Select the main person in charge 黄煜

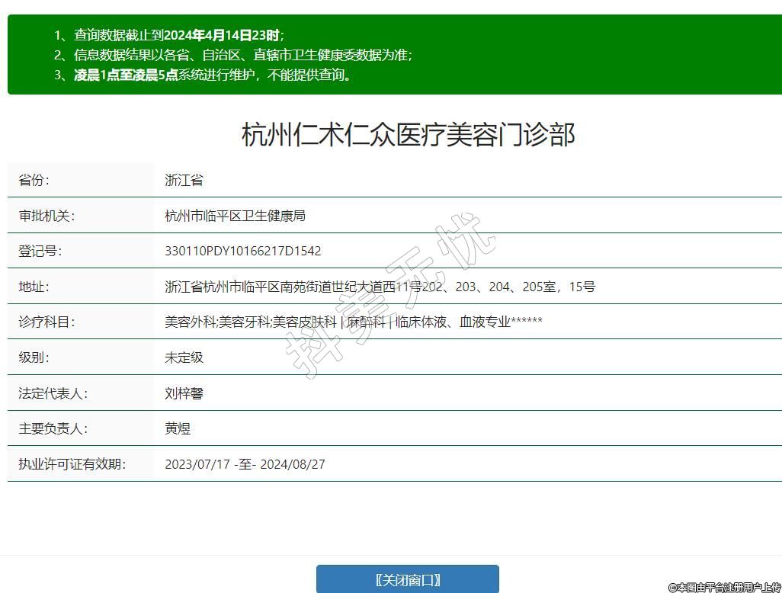pyautogui.click(x=178, y=428)
